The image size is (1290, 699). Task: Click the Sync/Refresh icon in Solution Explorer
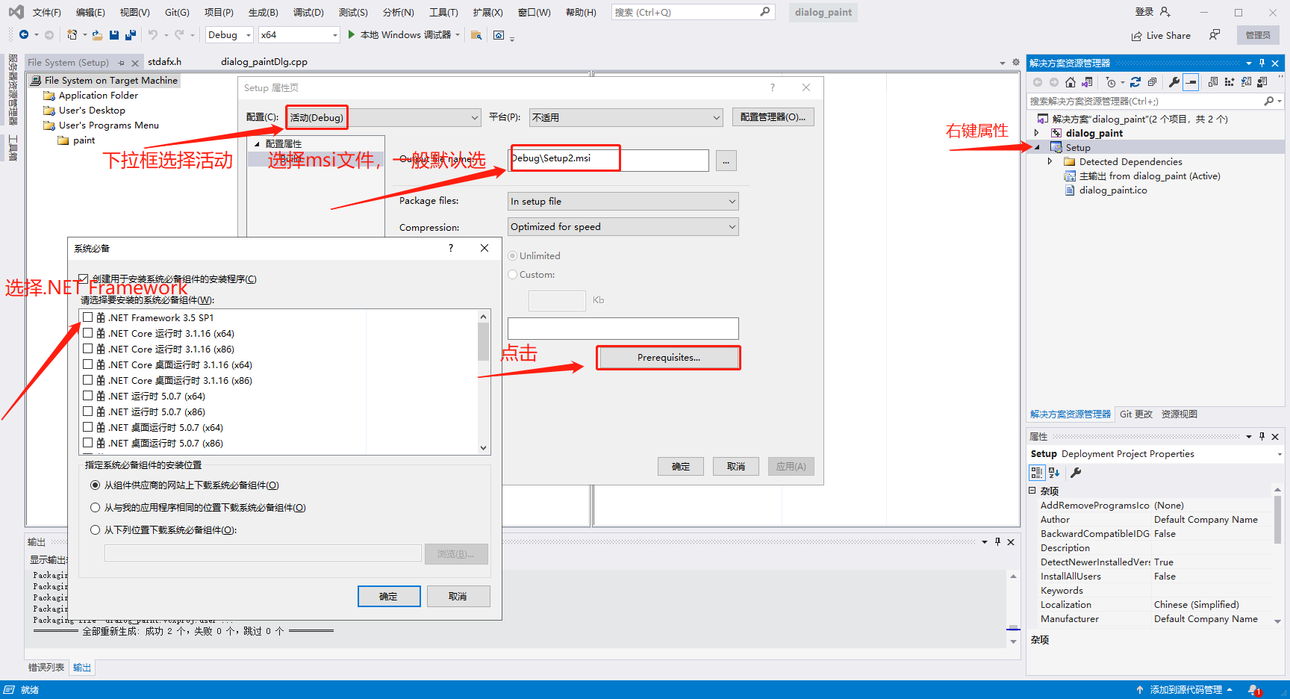coord(1135,82)
